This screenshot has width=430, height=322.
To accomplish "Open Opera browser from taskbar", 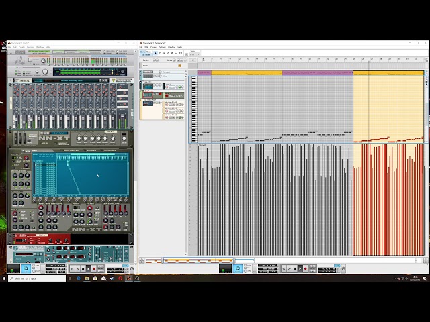I will coord(120,278).
